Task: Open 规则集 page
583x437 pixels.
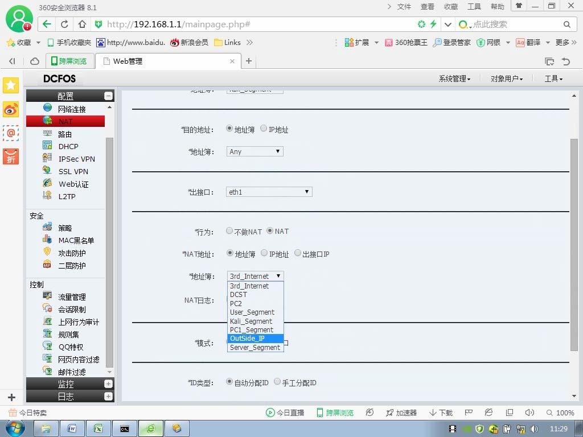Action: [68, 335]
